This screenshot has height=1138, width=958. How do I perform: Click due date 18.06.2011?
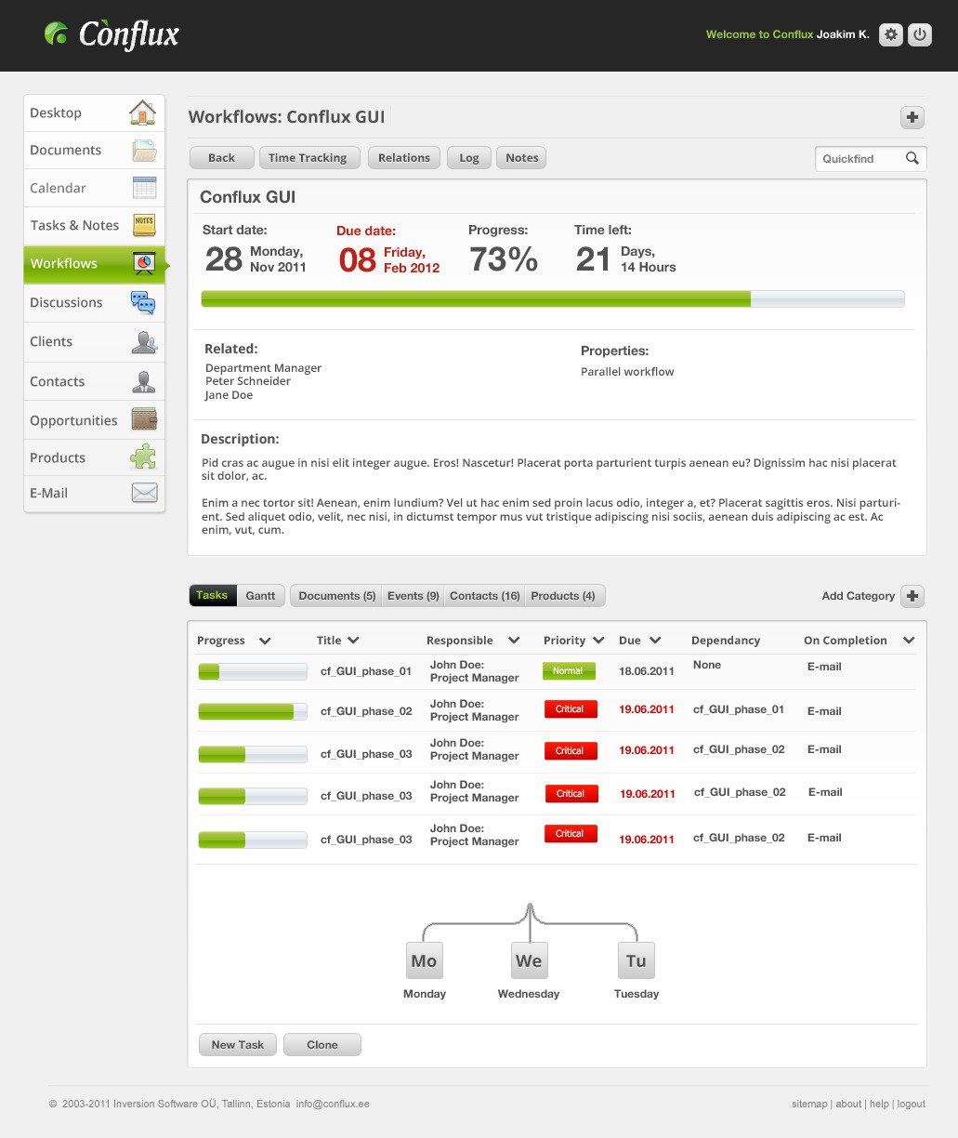[x=646, y=670]
